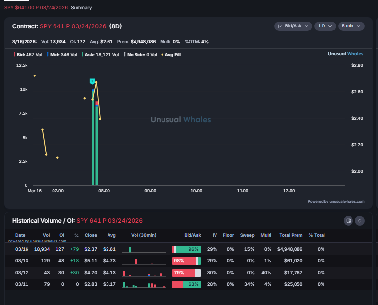Screen dimensions: 378x305
Task: Toggle Bid volume legend item
Action: point(28,55)
